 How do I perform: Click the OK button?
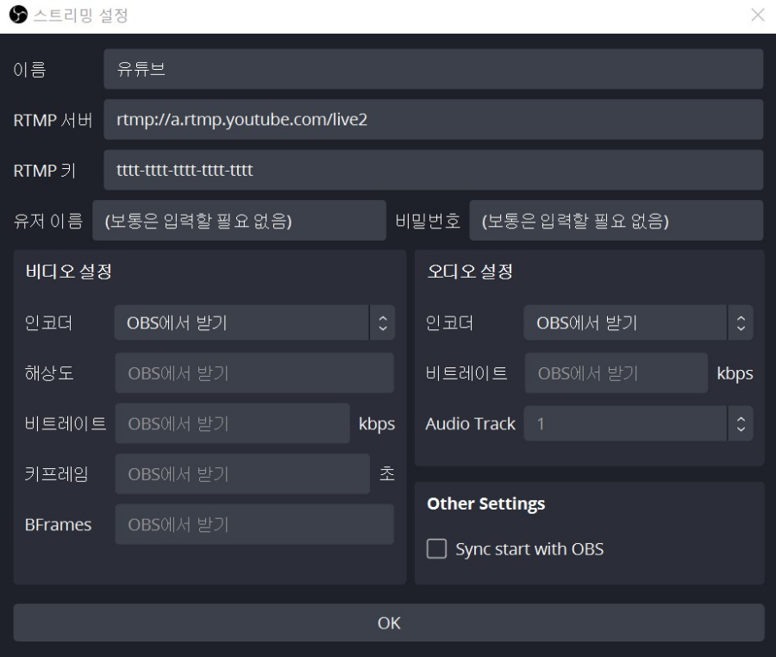(x=389, y=623)
